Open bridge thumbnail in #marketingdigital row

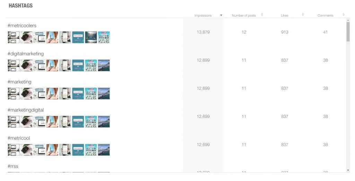(x=104, y=121)
